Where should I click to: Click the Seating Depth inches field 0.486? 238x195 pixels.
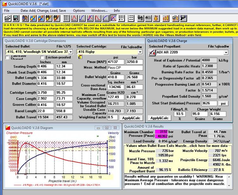[x=45, y=66]
